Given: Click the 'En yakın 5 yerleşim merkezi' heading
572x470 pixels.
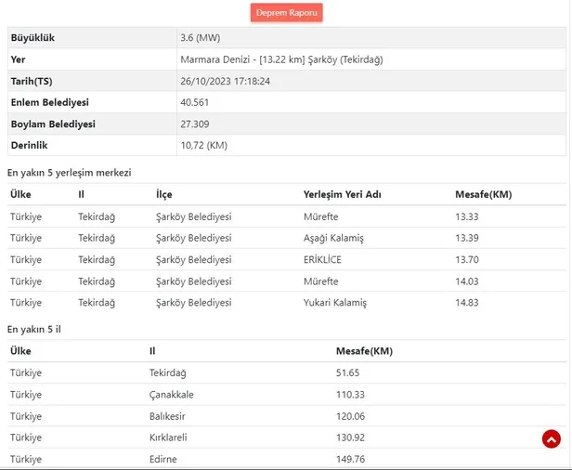Looking at the screenshot, I should [x=70, y=173].
